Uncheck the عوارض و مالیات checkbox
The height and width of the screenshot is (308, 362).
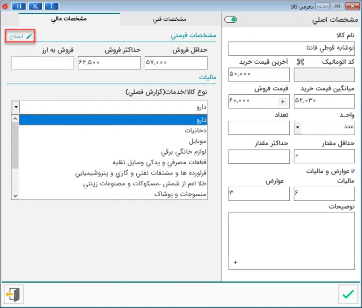(x=353, y=171)
